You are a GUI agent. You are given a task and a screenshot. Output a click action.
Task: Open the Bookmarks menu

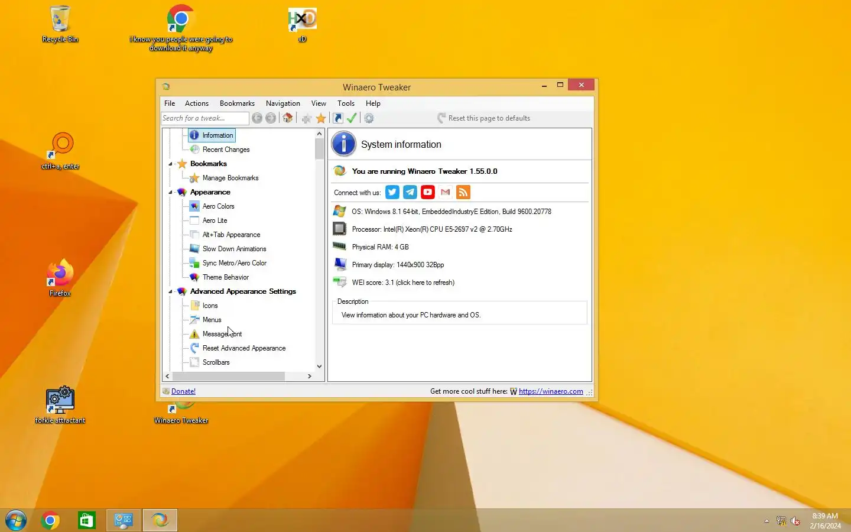point(237,103)
